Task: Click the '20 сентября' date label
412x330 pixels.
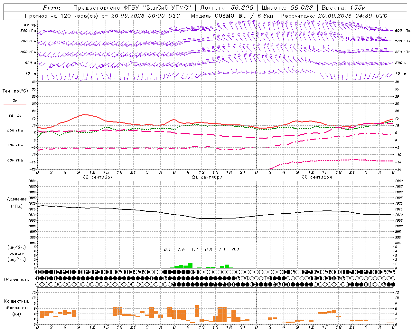Action: pyautogui.click(x=98, y=177)
